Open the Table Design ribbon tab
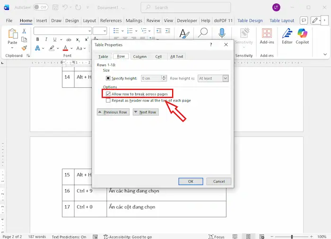Viewport: 331px width, 239px height. click(250, 21)
